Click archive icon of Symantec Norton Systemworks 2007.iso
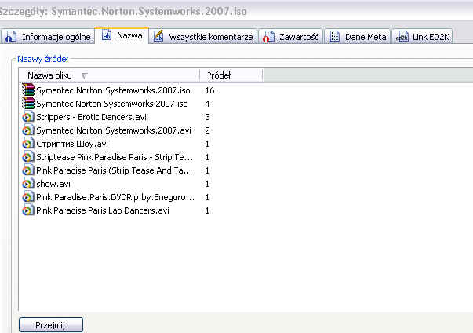 pyautogui.click(x=28, y=103)
